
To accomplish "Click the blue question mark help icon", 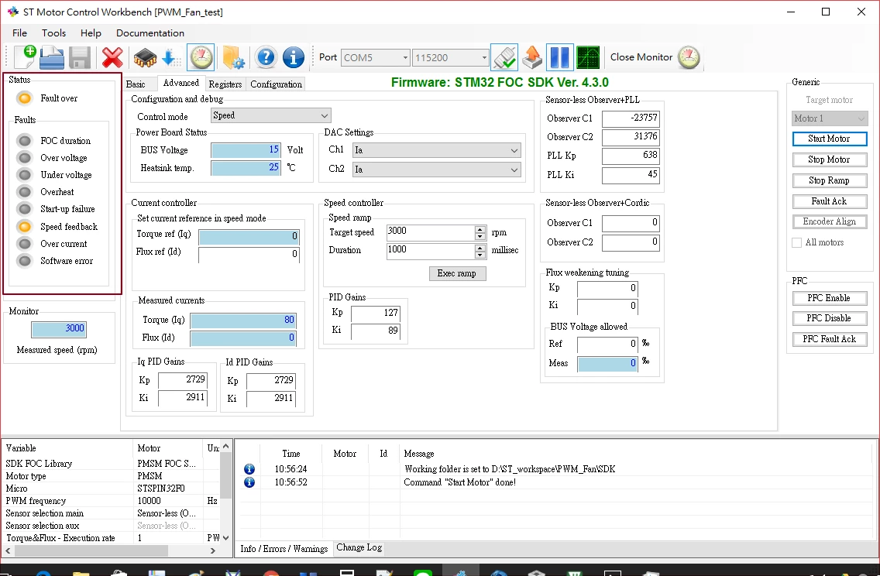I will (x=266, y=57).
